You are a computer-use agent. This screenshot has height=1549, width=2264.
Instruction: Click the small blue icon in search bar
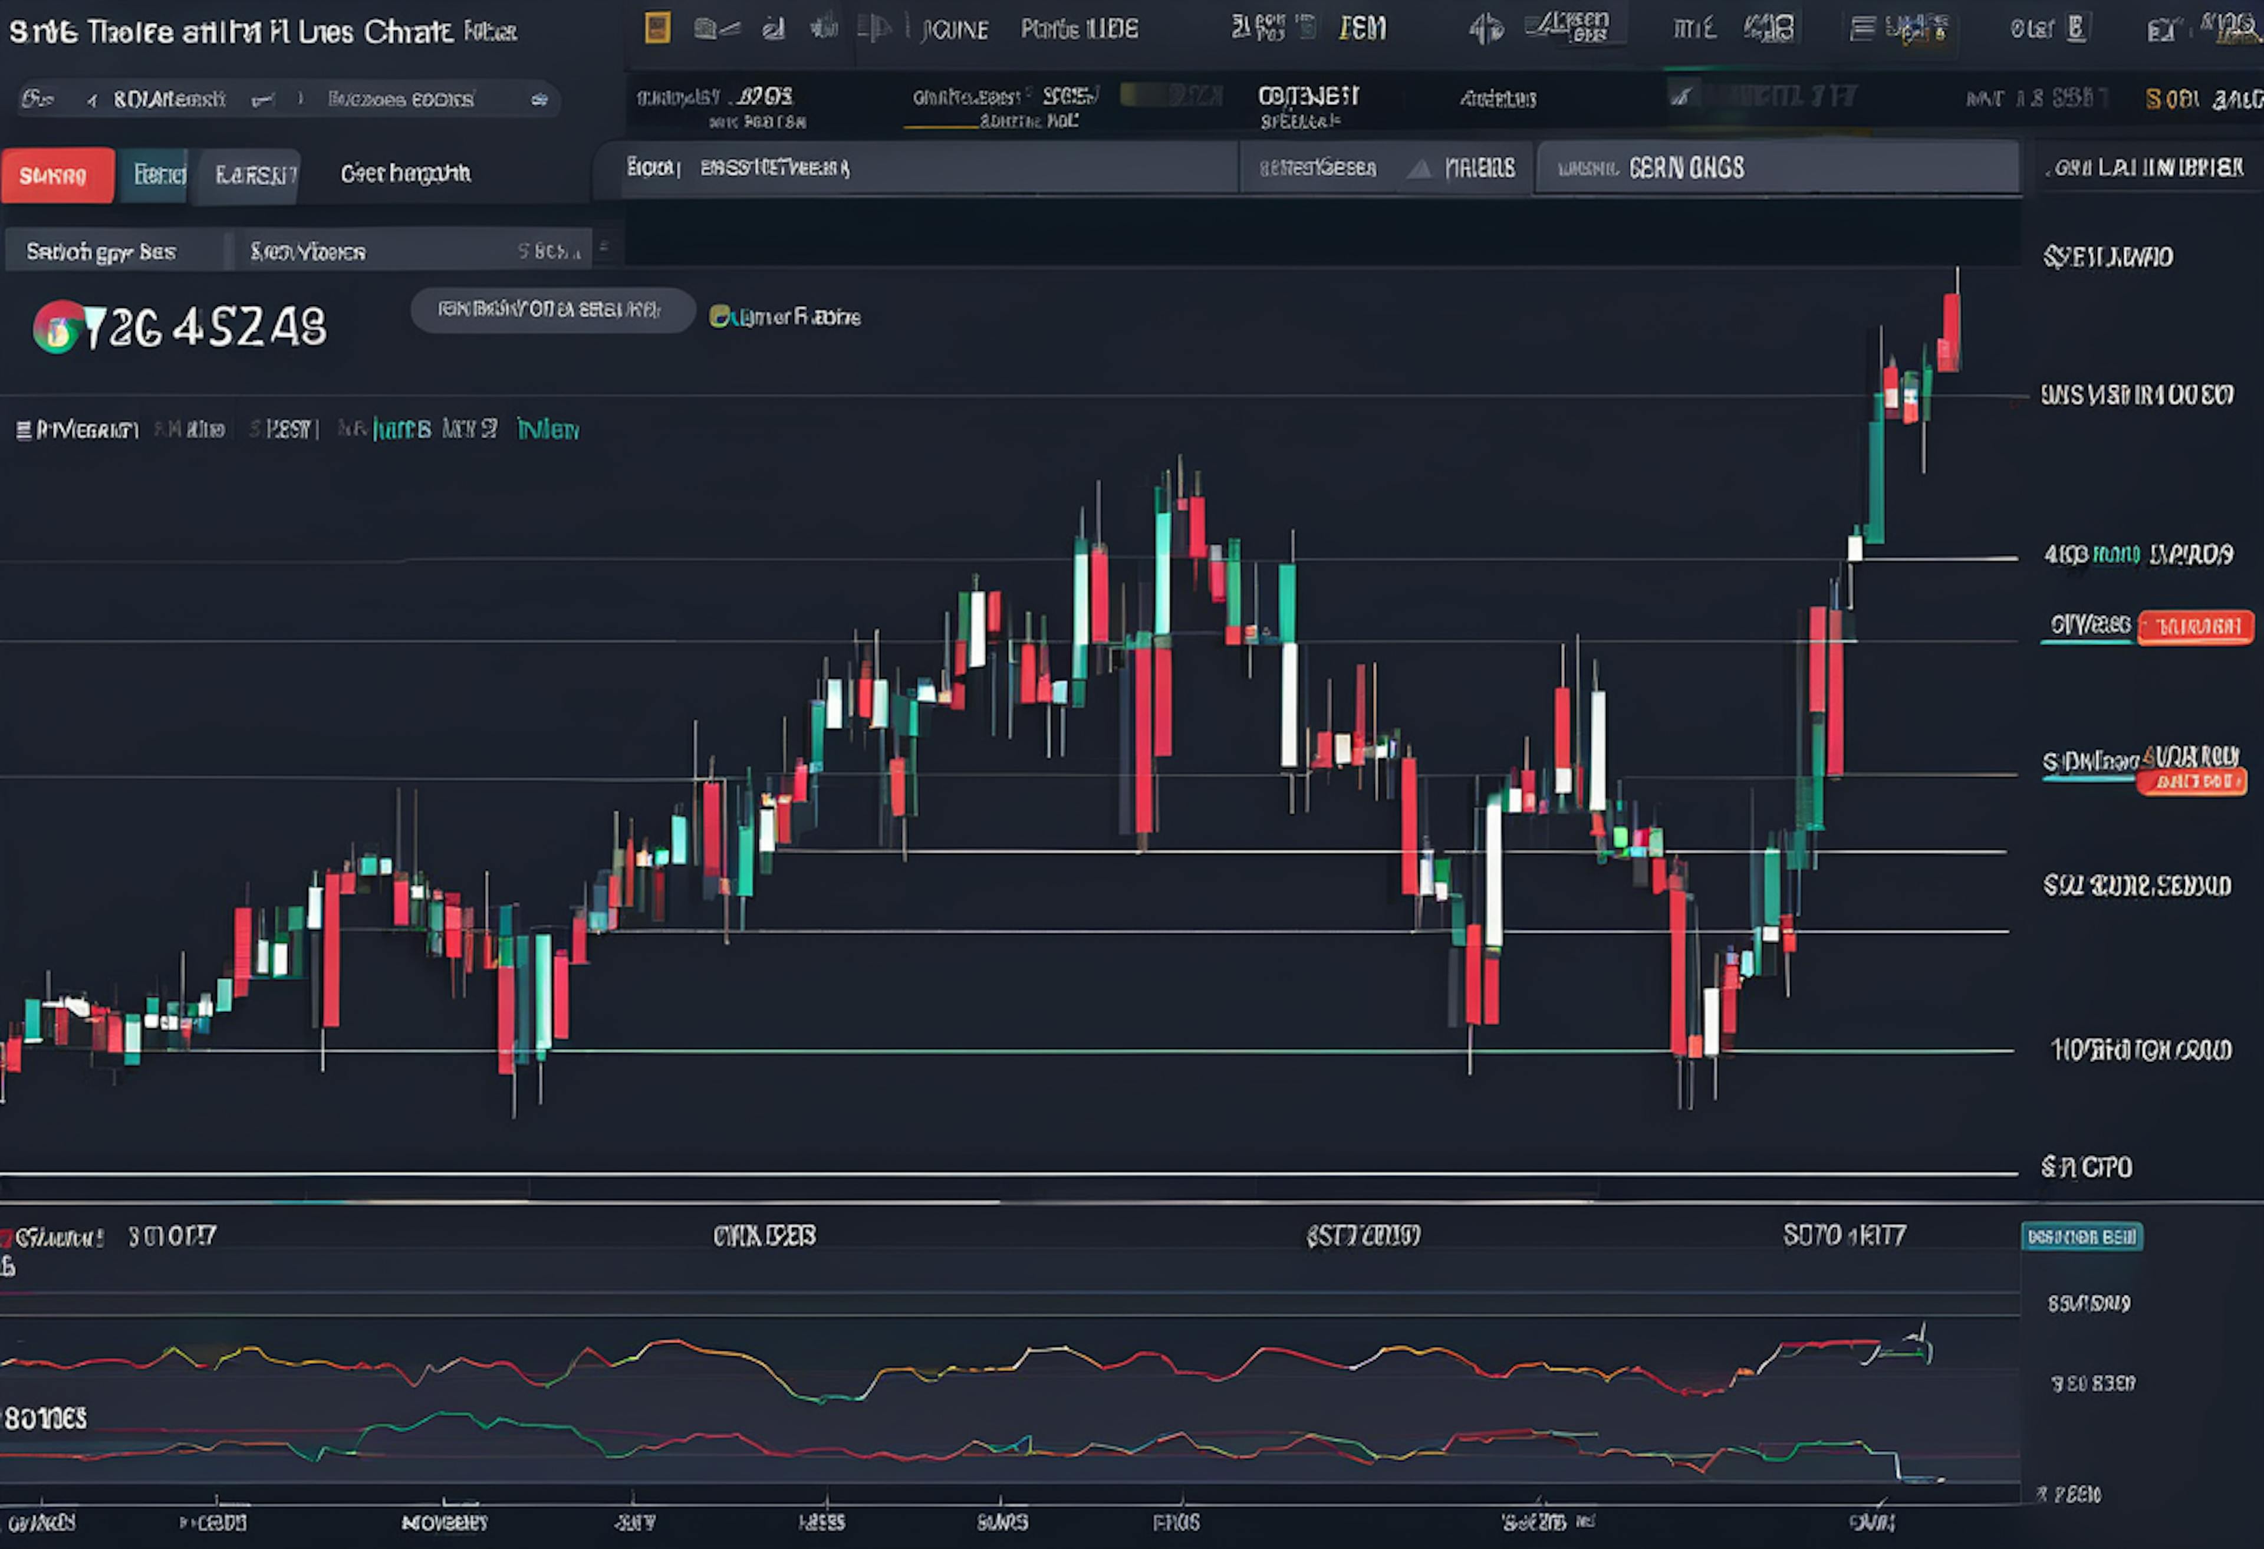[539, 100]
